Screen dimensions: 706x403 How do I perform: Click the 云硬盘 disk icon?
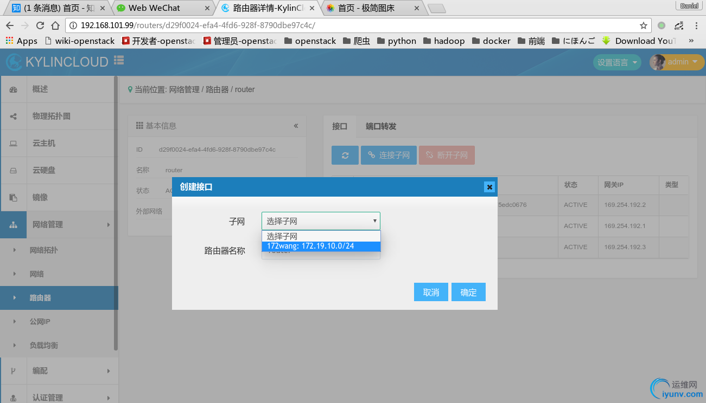14,171
